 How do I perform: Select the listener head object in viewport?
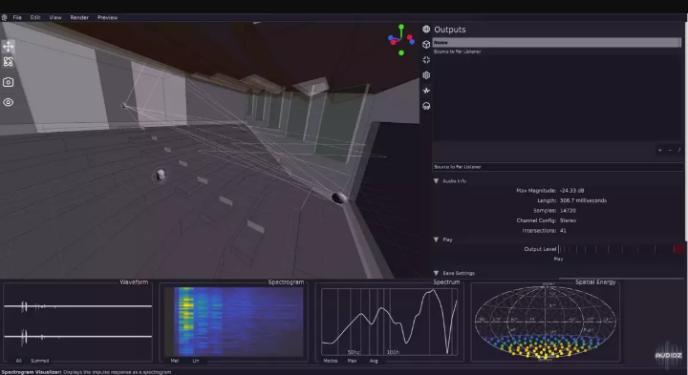pos(161,175)
